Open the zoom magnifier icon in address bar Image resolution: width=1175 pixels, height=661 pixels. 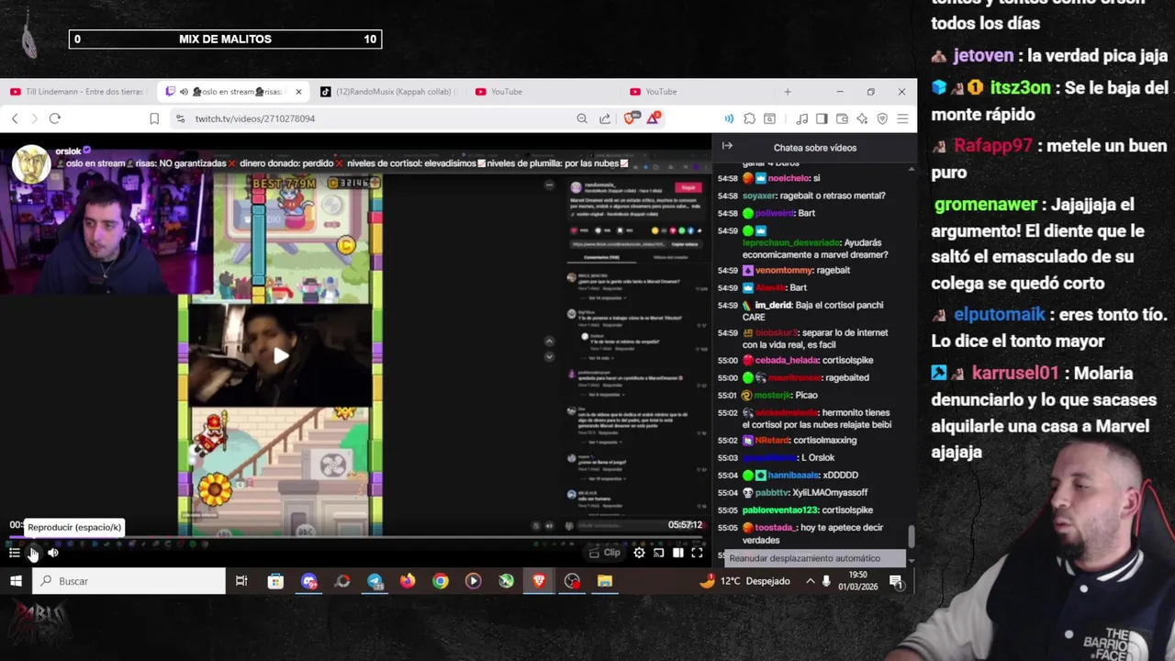[582, 118]
